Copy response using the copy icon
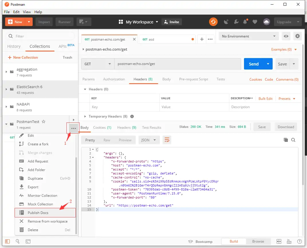The image size is (307, 248). click(x=286, y=140)
